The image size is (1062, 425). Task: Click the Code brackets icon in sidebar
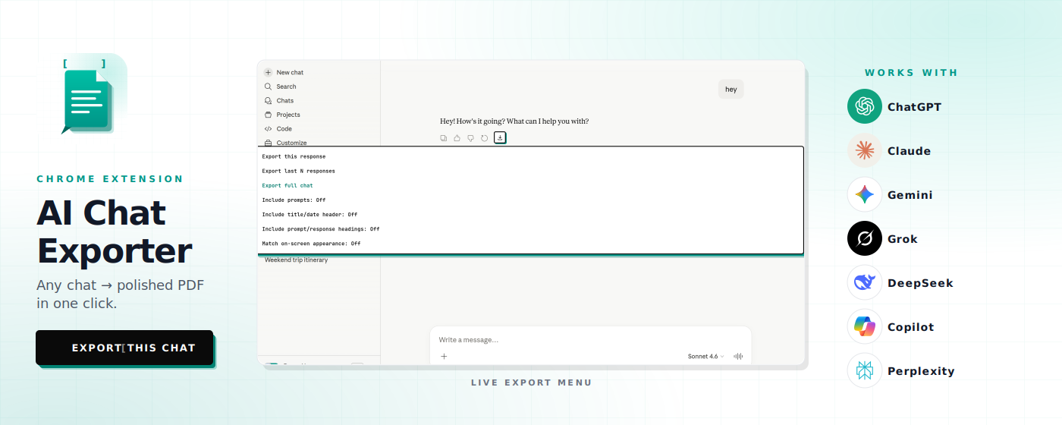pyautogui.click(x=268, y=129)
